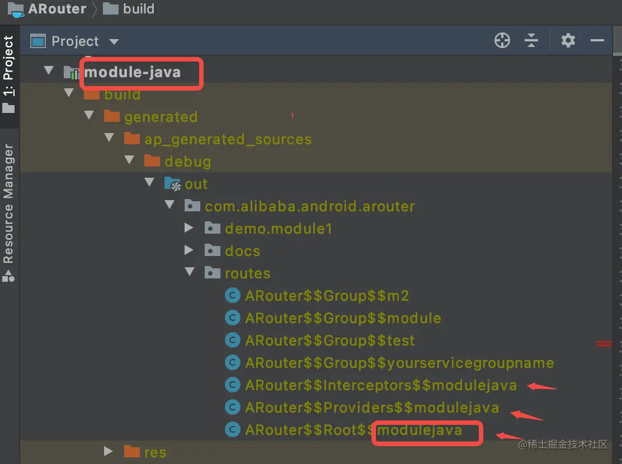
Task: Click the folder icon of debug
Action: tap(152, 160)
